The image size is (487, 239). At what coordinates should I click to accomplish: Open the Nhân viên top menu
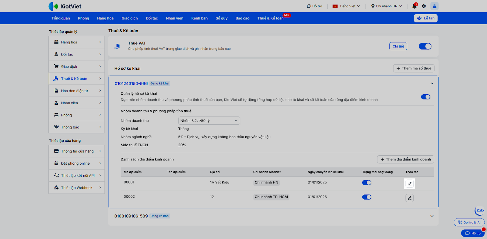click(174, 18)
